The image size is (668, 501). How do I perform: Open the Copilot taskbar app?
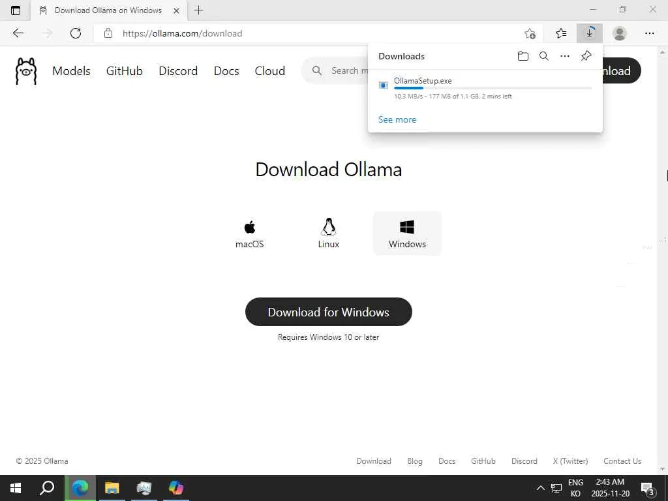(x=176, y=488)
